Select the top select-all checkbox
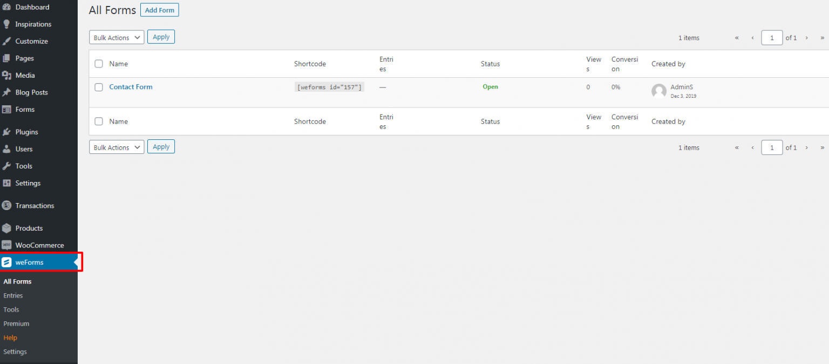 [x=99, y=64]
